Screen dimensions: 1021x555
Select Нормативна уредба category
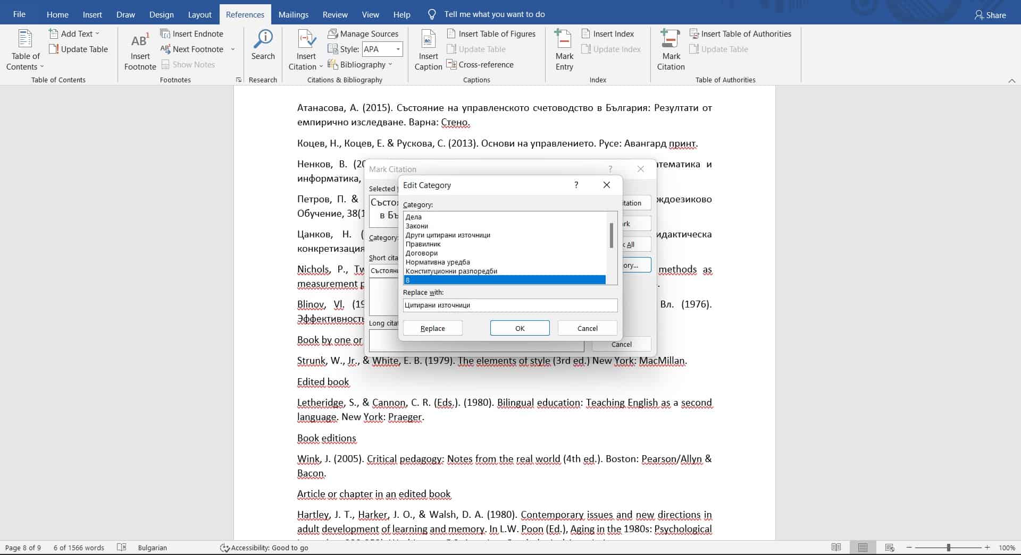tap(505, 262)
